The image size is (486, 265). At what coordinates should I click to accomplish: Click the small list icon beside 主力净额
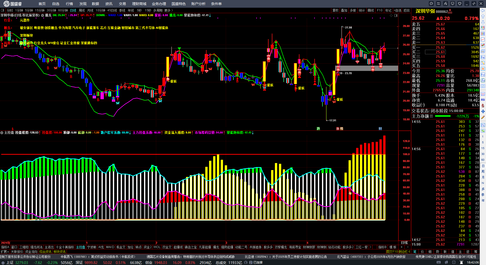tap(431, 116)
